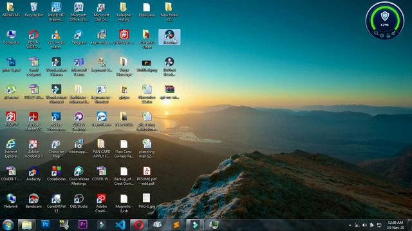Viewport: 412px width, 231px height.
Task: Select the Bandicam shortcut
Action: 33,201
